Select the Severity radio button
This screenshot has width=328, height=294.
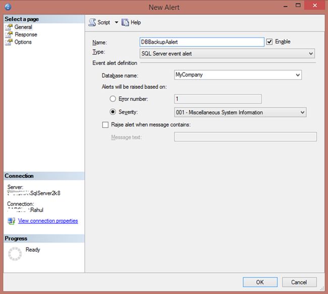[x=113, y=112]
